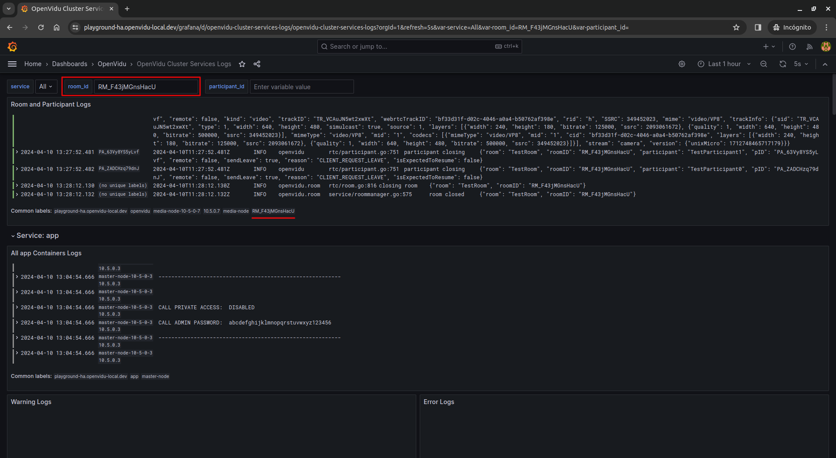Expand the 13:28:12.132 room closed log row

[x=17, y=194]
